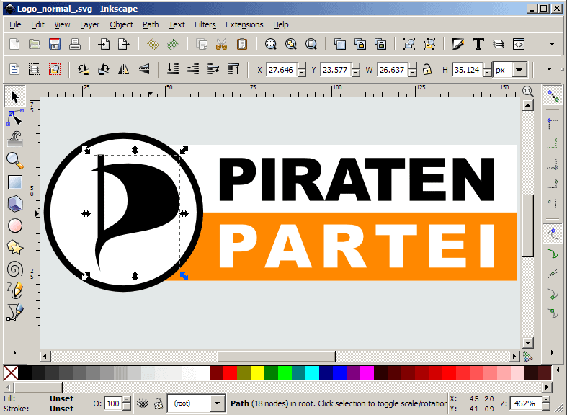Click the zoom percentage field
The image size is (567, 415).
tap(527, 403)
